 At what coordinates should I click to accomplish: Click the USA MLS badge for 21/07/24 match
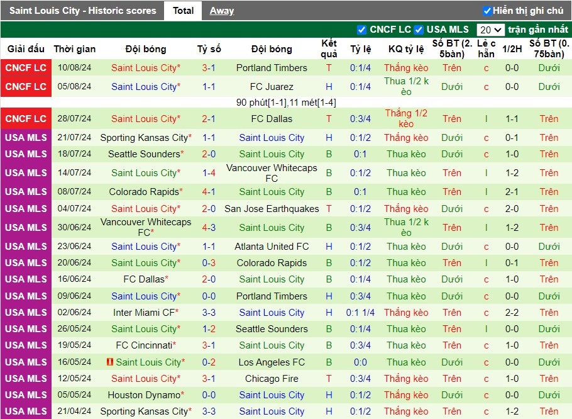pos(26,138)
